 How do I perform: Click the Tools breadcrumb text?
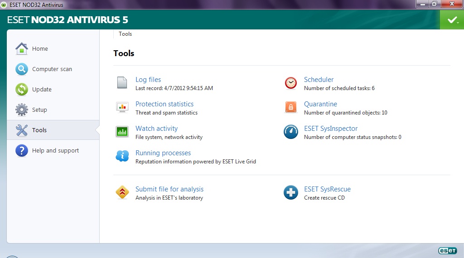[125, 34]
